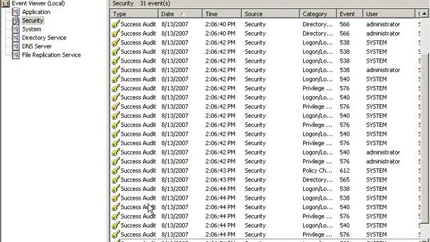The height and width of the screenshot is (242, 430).
Task: Click key icon of event 540 administrator row
Action: pos(116,153)
